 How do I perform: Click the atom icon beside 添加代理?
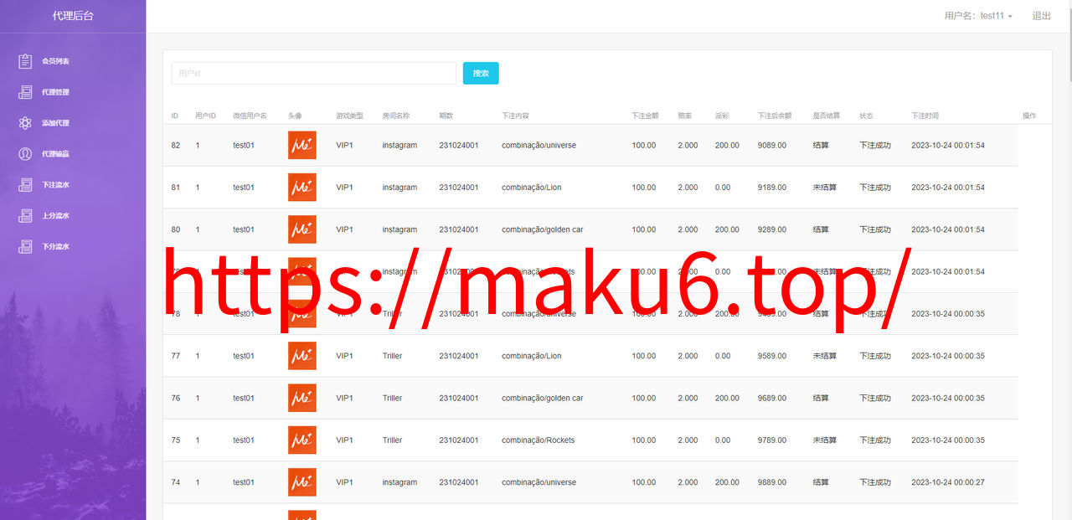click(x=25, y=123)
